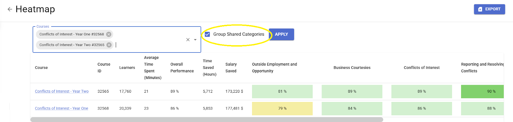Image resolution: width=513 pixels, height=122 pixels.
Task: Click the Overall Performance column header
Action: coord(182,68)
